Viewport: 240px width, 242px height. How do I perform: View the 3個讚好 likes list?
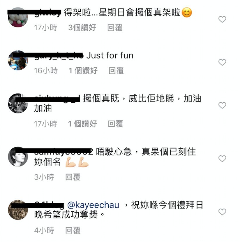82,28
